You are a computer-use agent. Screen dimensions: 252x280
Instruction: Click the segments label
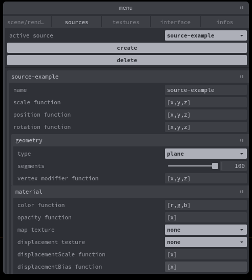click(31, 166)
